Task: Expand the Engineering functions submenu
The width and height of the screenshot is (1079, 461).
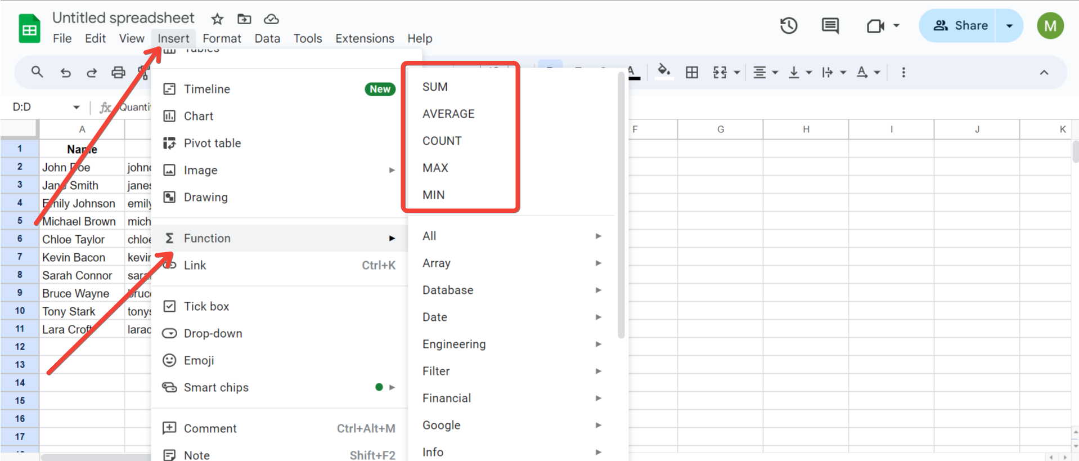Action: point(512,344)
